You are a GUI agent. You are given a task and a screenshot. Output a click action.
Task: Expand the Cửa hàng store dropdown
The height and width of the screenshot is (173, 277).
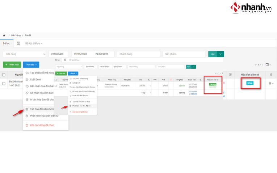(x=25, y=54)
